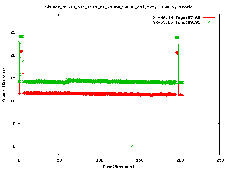227x170 pixels.
Task: Click the green trace step-up near 60 seconds
Action: click(x=68, y=81)
